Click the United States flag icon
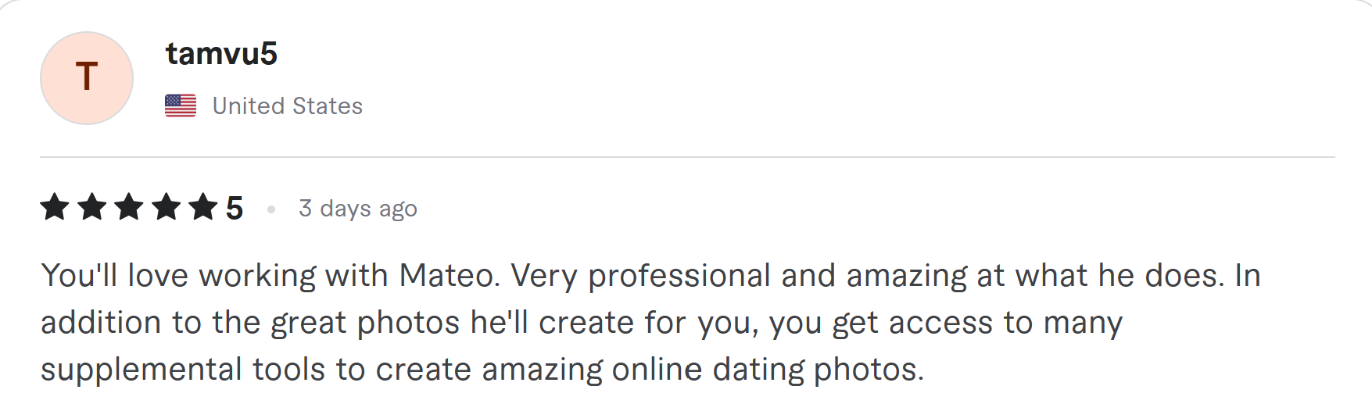The image size is (1372, 404). [x=181, y=105]
